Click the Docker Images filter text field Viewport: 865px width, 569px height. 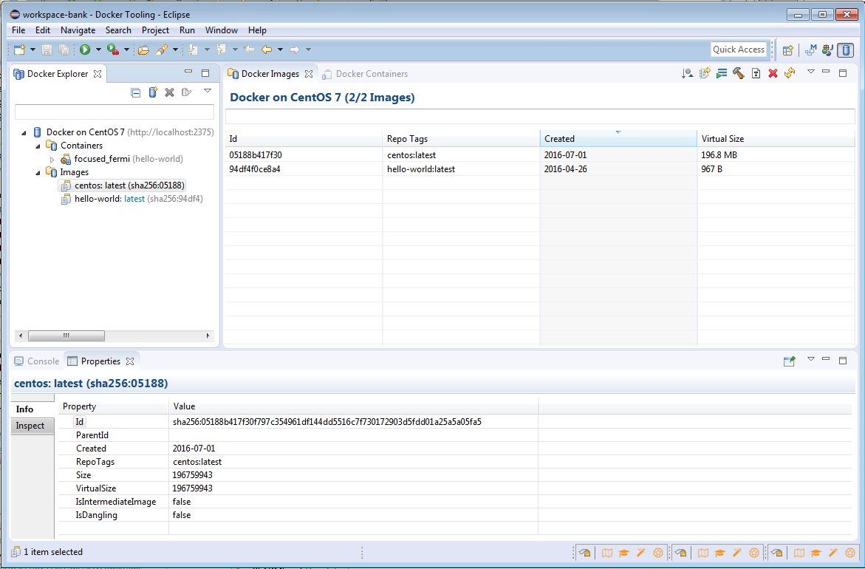(x=540, y=117)
